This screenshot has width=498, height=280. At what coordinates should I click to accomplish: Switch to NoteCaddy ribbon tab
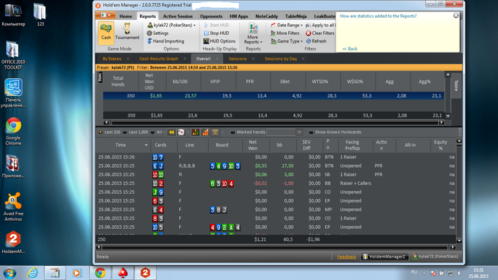click(x=267, y=16)
